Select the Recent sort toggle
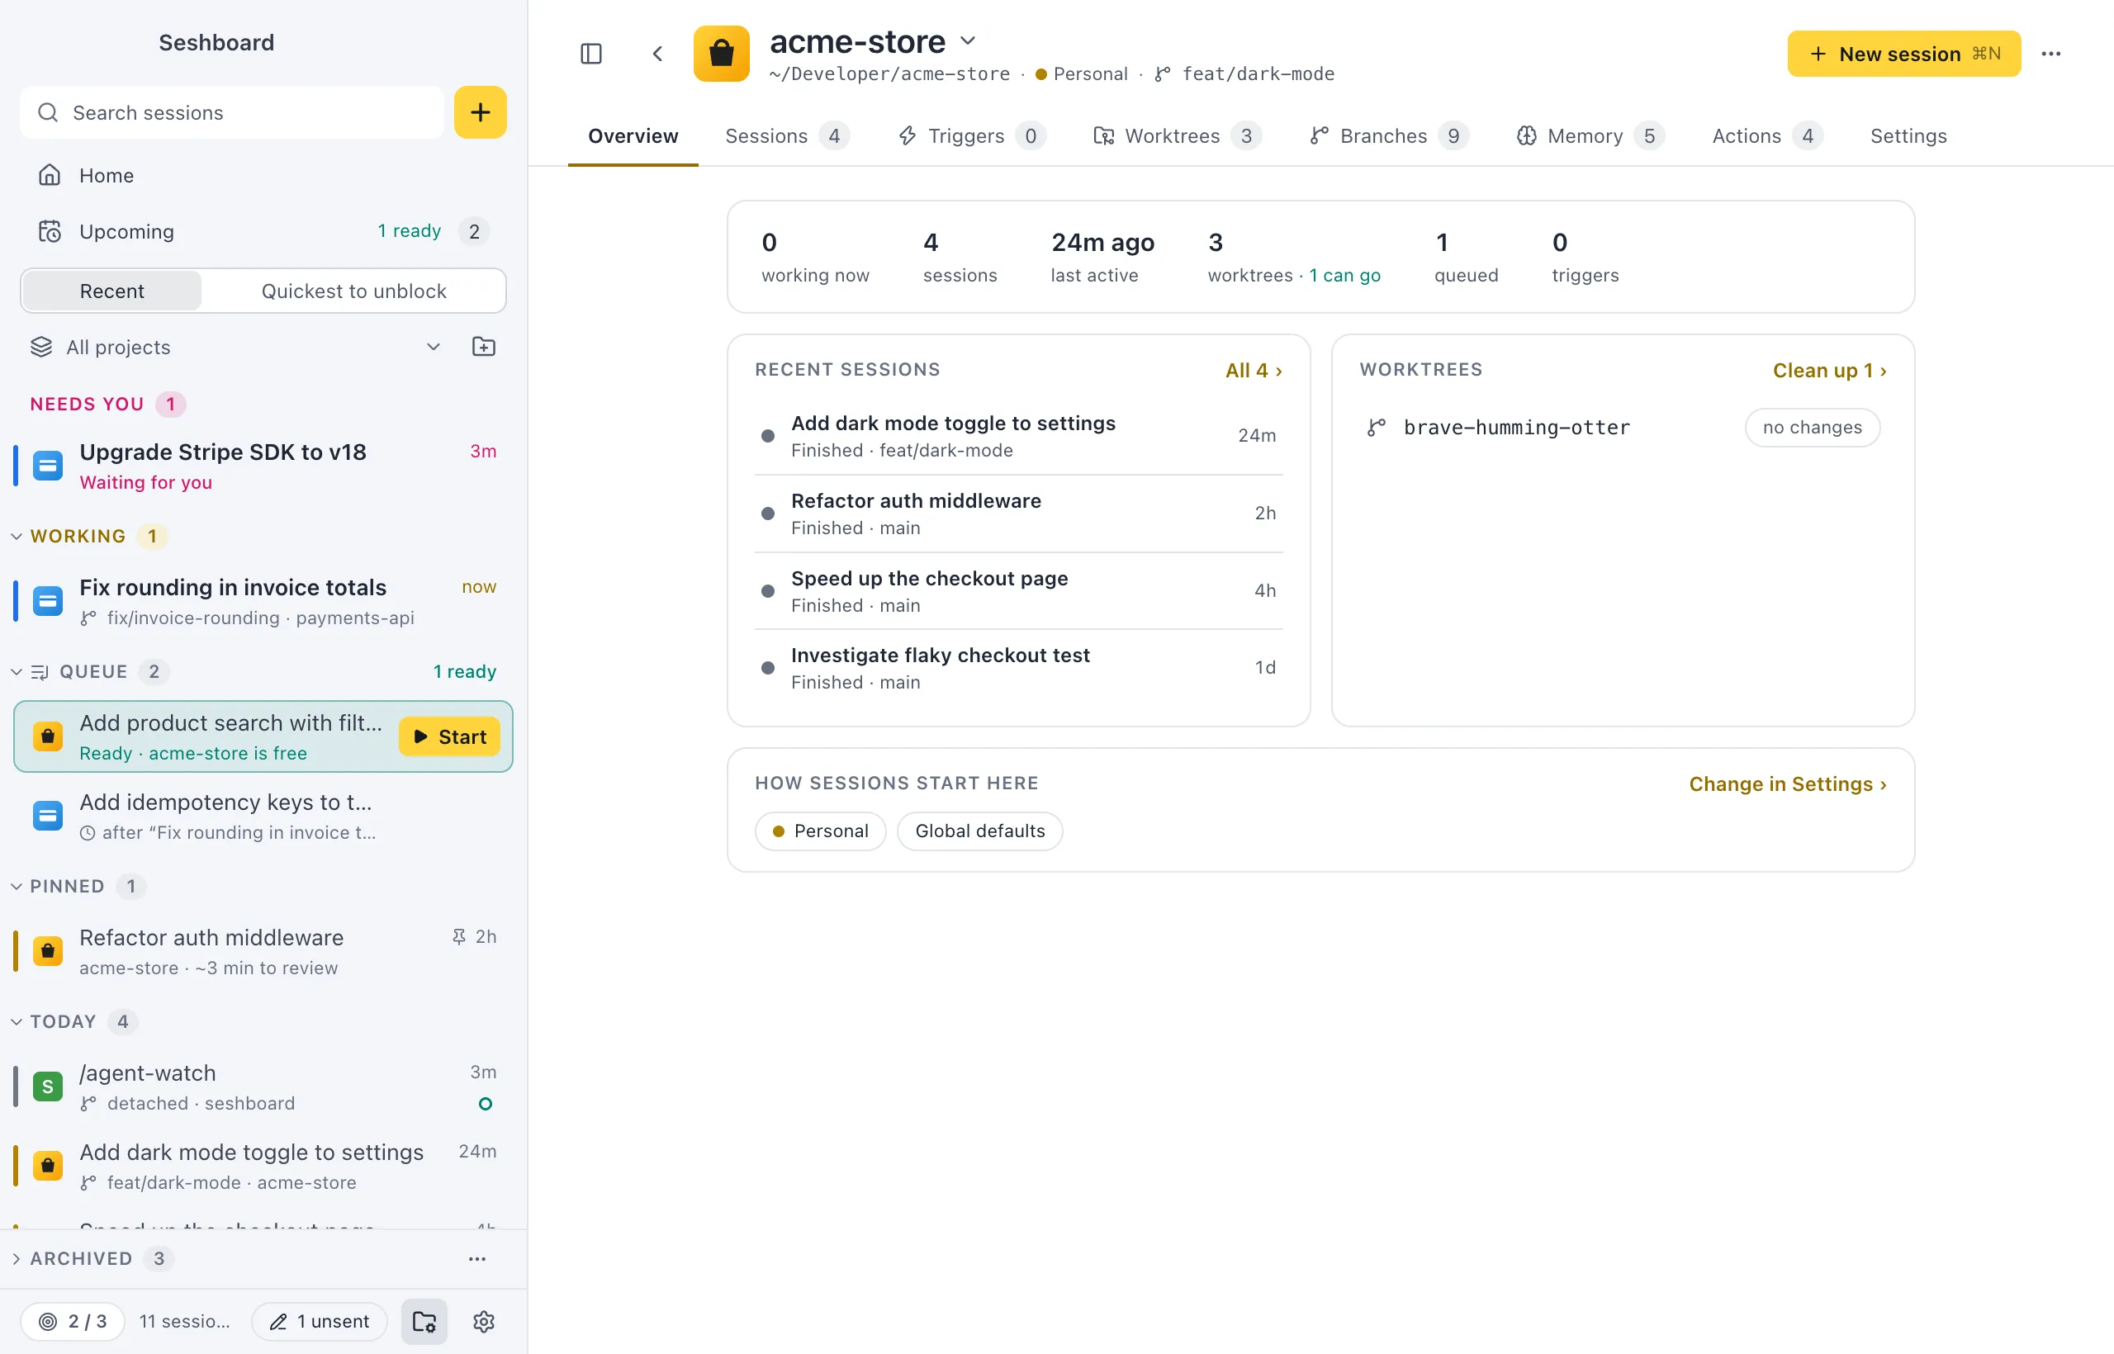2114x1354 pixels. point(111,291)
